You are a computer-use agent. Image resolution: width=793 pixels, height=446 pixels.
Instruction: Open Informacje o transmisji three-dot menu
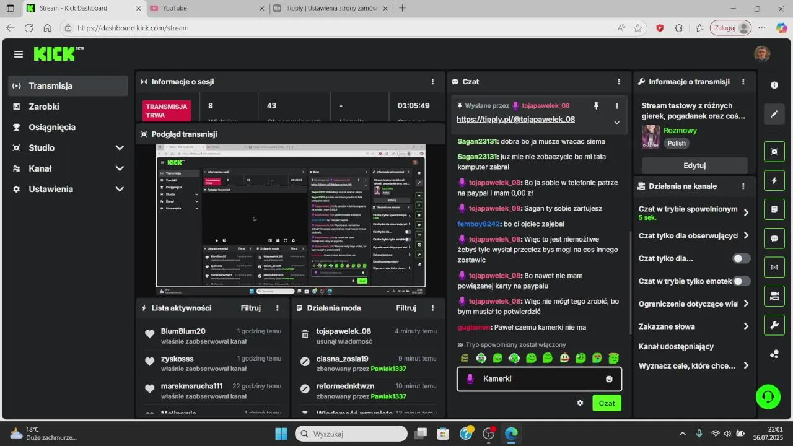(743, 82)
